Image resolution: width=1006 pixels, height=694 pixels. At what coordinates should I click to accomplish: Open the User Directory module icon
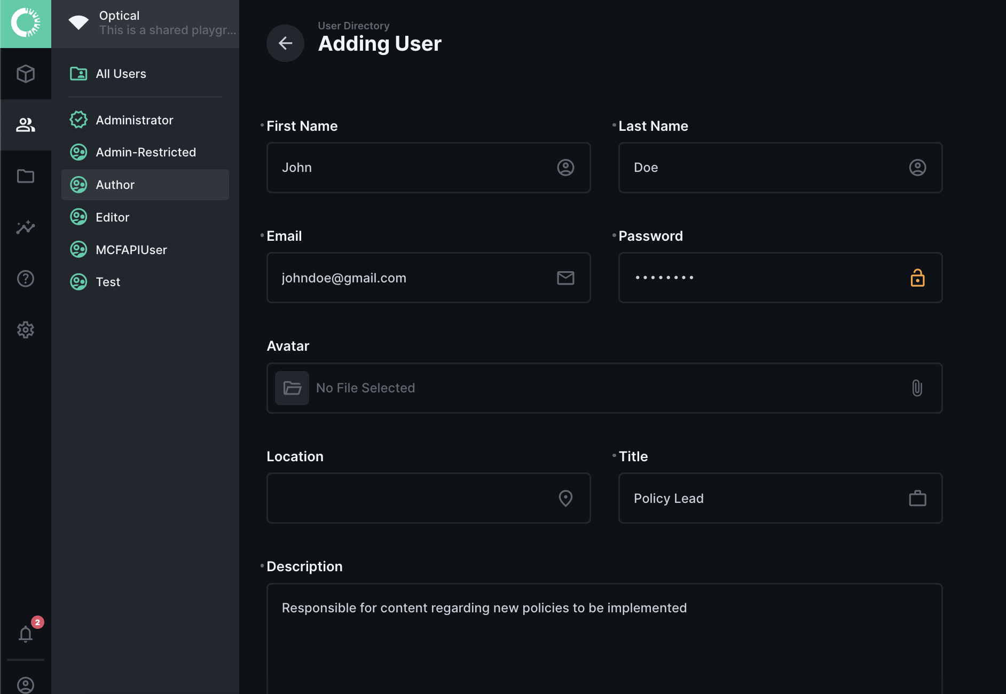tap(26, 125)
